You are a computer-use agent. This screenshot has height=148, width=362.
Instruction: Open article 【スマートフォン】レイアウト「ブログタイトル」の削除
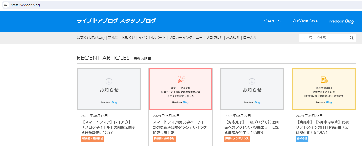[108, 127]
